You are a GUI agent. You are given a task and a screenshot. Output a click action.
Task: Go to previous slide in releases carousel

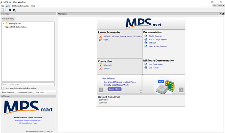tap(101, 90)
